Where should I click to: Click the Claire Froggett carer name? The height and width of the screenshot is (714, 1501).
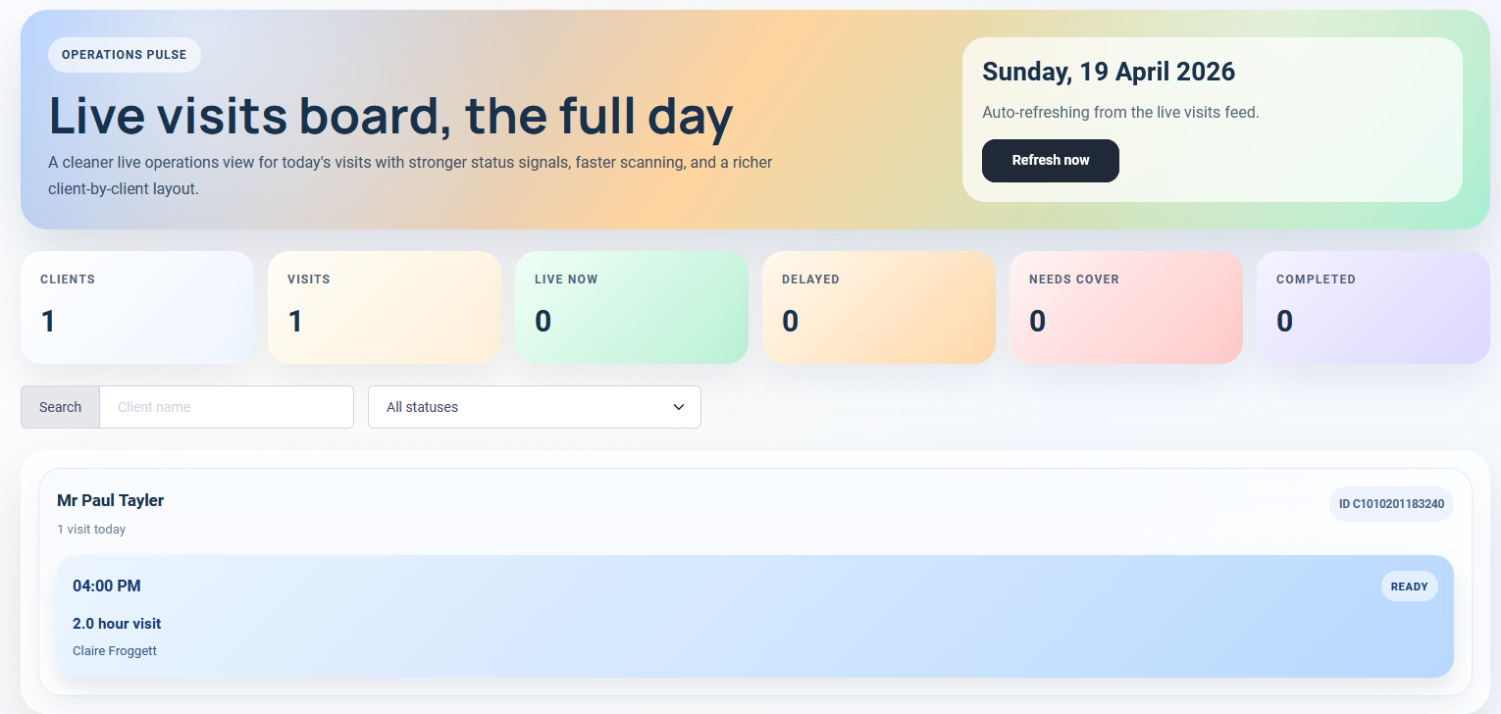click(114, 650)
